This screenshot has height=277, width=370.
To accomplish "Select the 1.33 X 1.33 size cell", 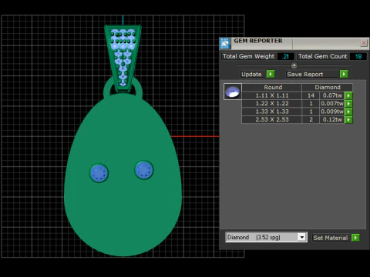I will click(272, 112).
